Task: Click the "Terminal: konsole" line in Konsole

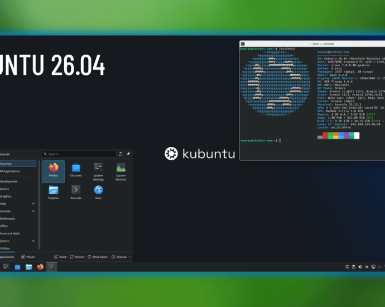Action: (x=339, y=104)
